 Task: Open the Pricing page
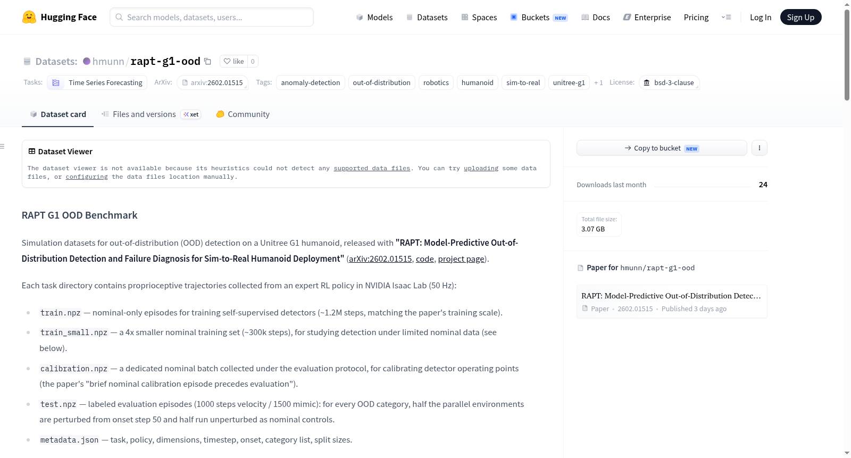click(x=696, y=17)
